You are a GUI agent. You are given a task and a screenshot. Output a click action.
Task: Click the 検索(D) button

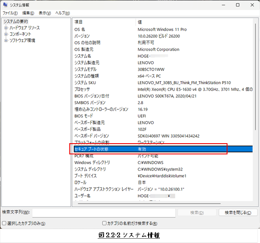tap(197, 213)
